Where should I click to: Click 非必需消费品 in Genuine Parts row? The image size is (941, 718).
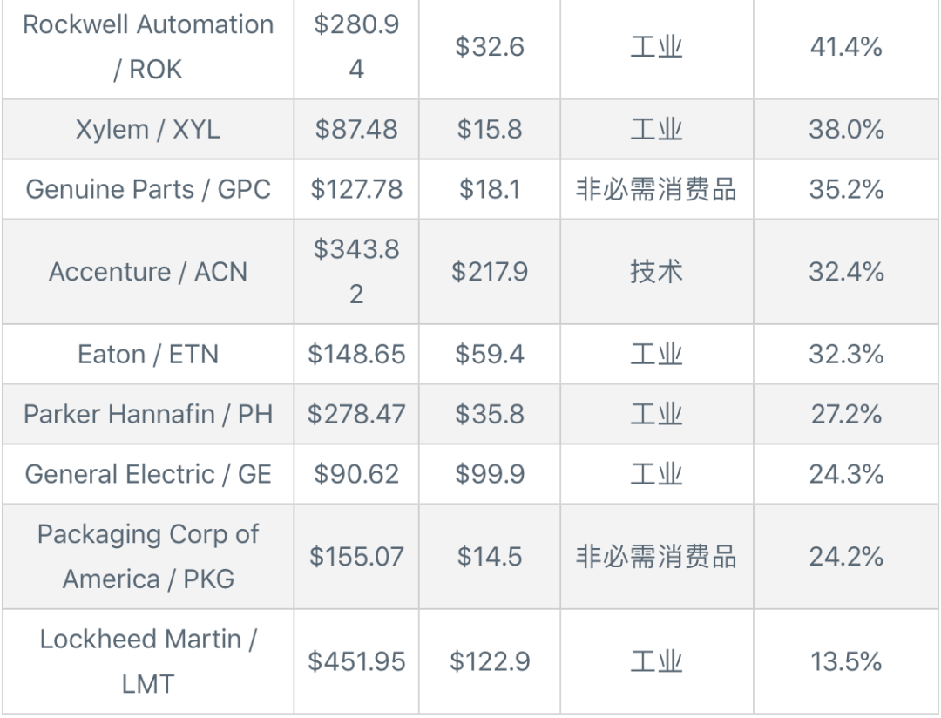tap(657, 189)
